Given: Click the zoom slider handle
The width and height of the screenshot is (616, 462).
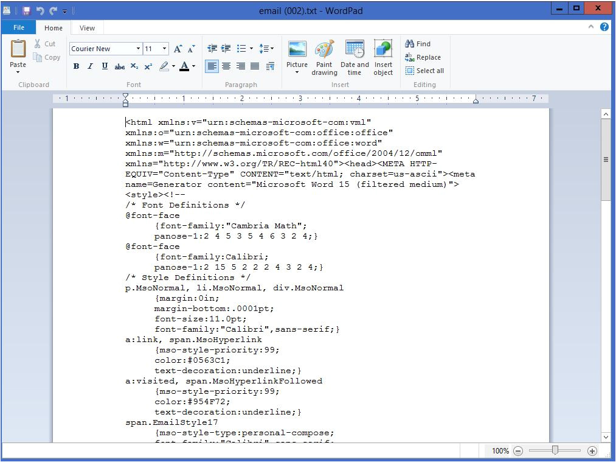Looking at the screenshot, I should click(x=555, y=450).
